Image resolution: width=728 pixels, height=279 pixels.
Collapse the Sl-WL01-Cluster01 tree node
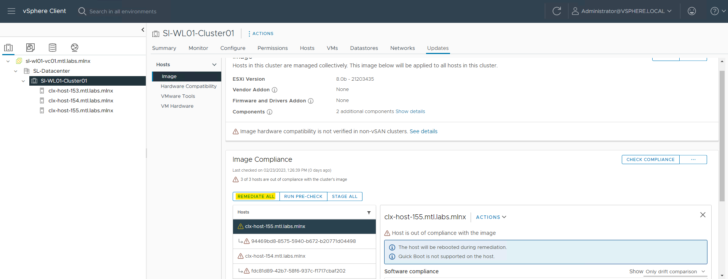coord(23,81)
